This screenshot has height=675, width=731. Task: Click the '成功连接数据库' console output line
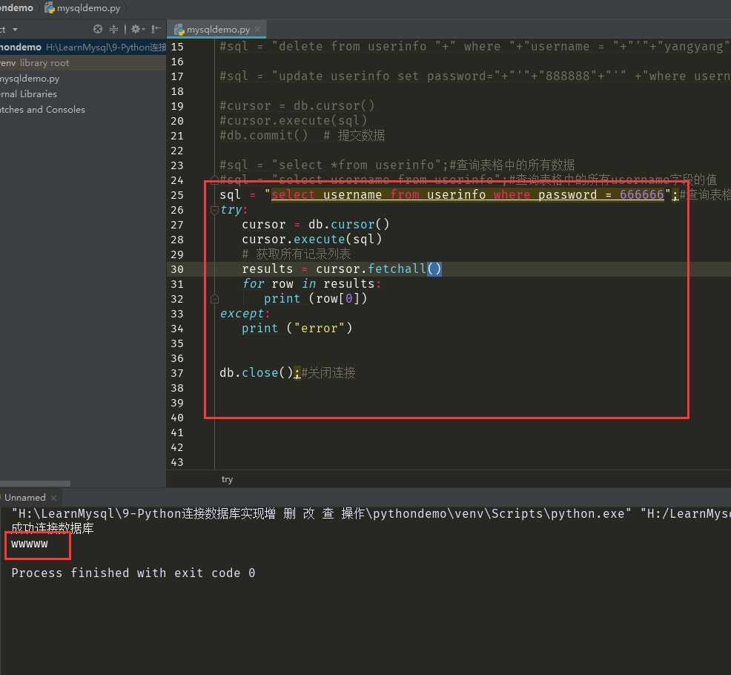point(53,529)
